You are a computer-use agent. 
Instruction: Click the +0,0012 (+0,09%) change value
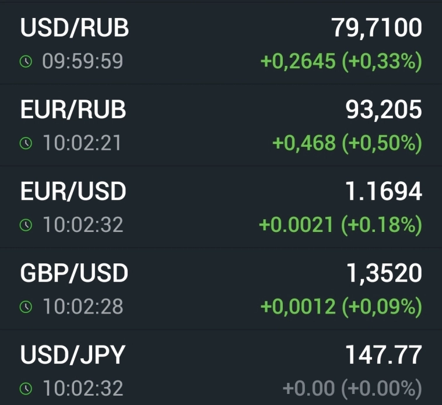(x=341, y=307)
